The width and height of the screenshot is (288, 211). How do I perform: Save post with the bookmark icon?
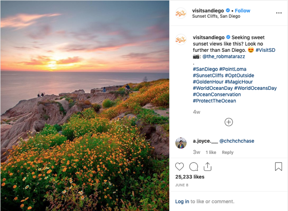click(x=278, y=166)
